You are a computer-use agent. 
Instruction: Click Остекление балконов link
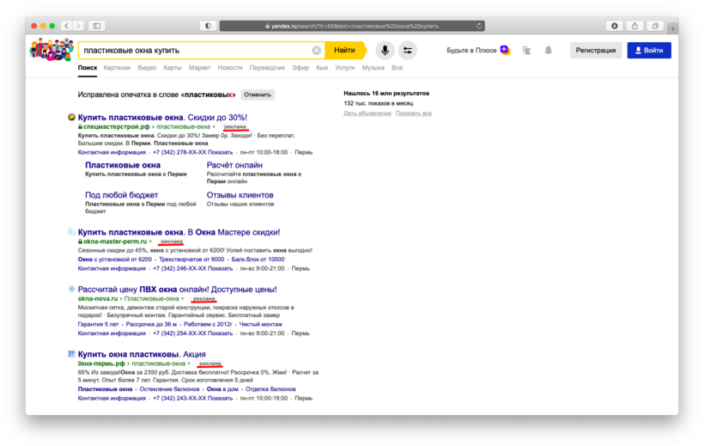point(169,389)
